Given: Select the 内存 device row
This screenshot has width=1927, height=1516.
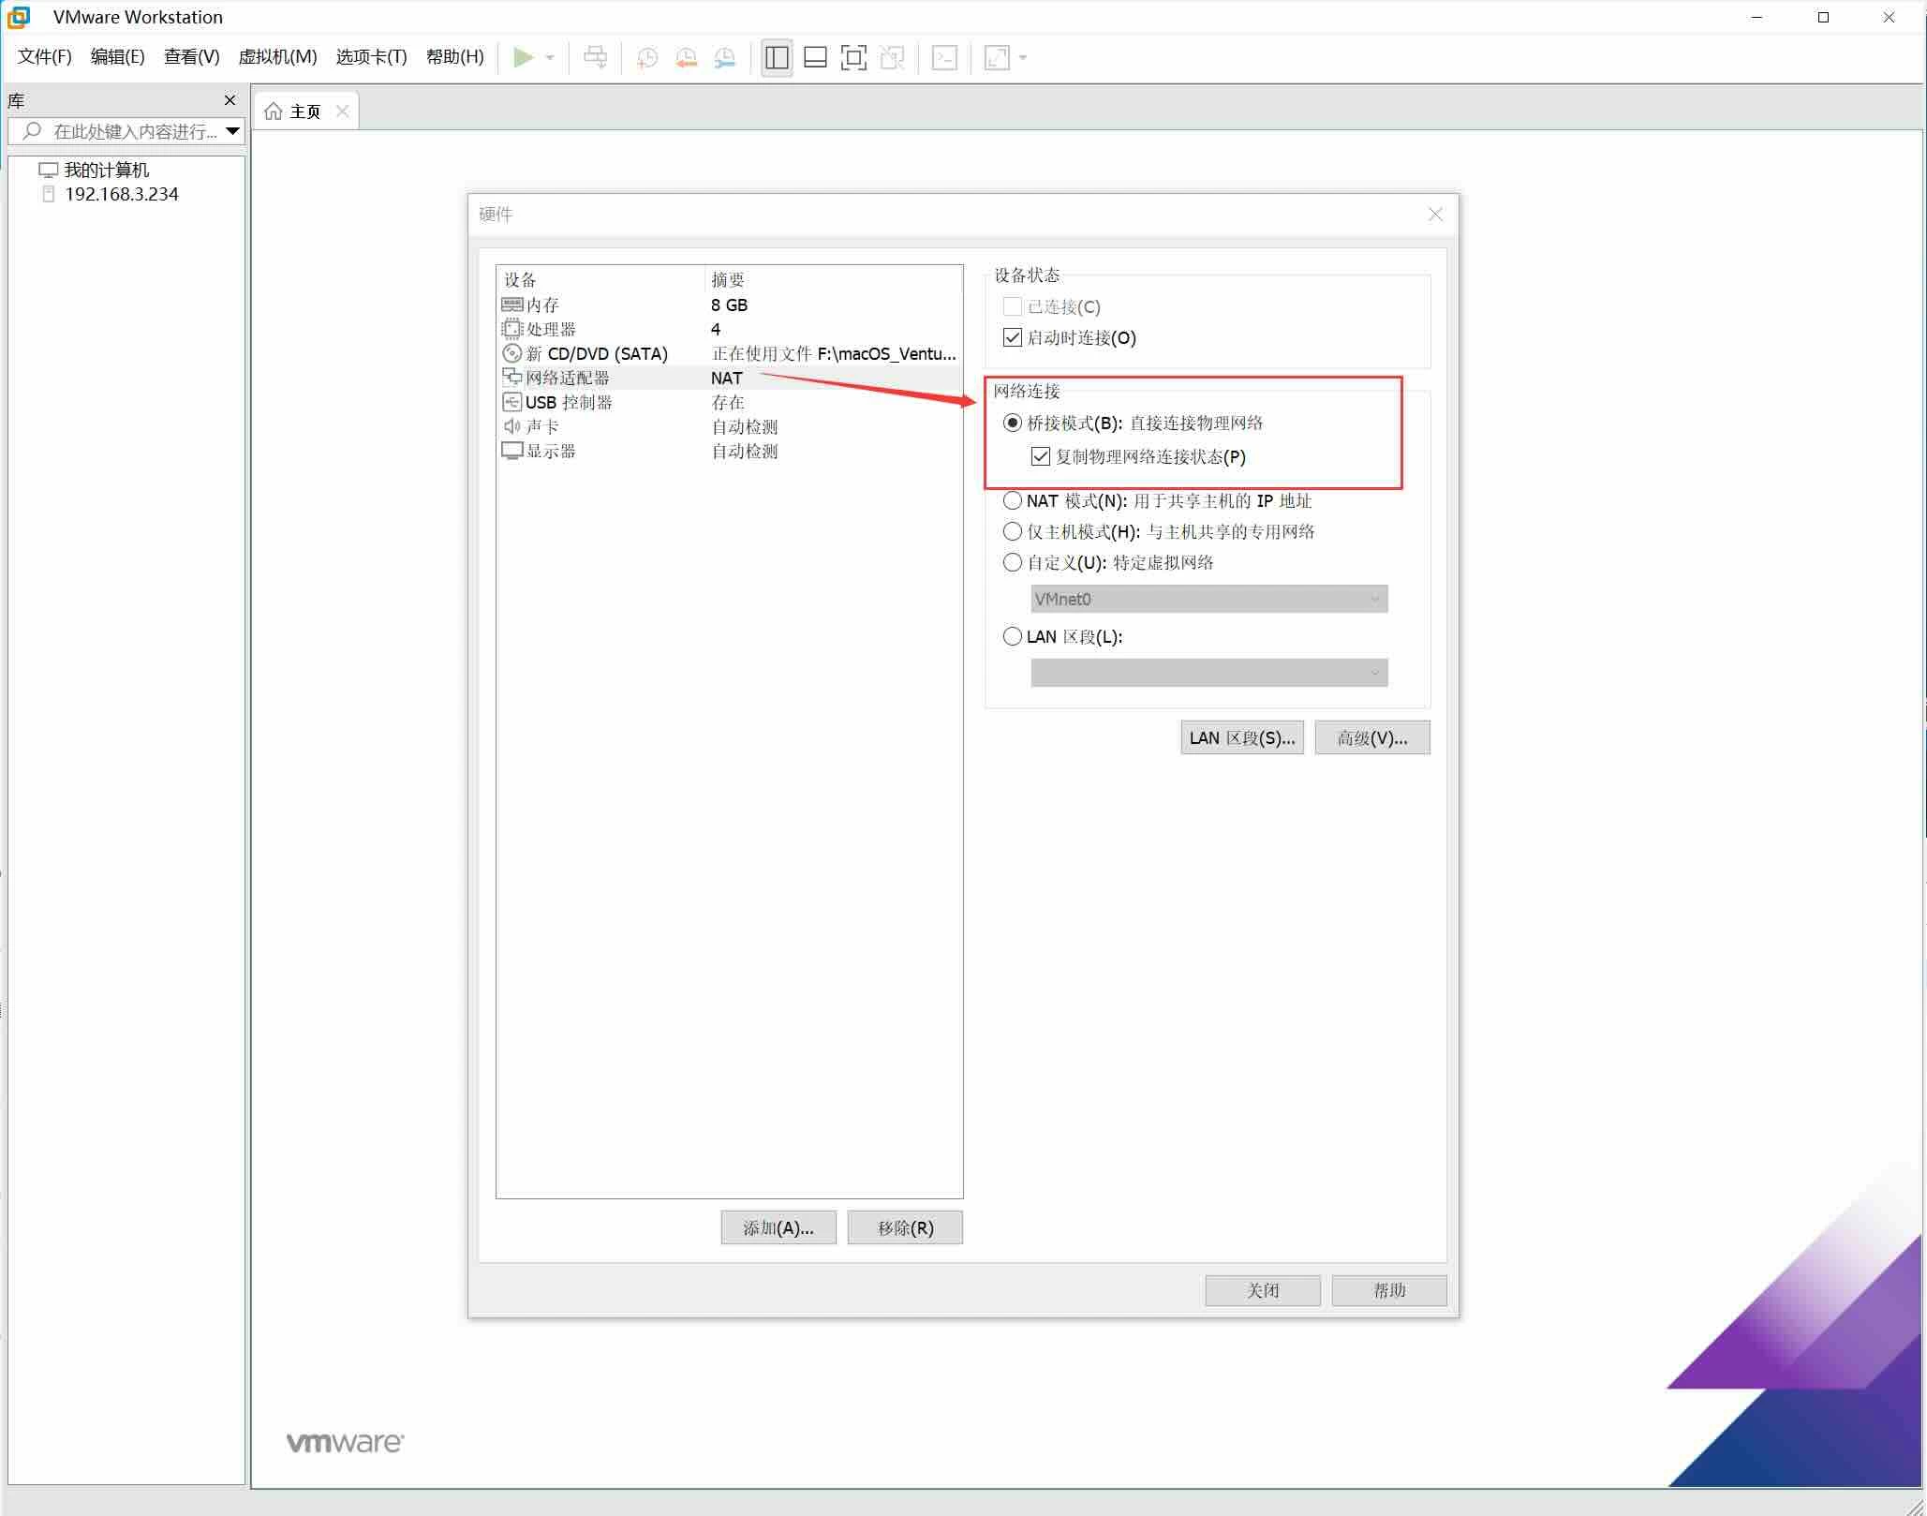Looking at the screenshot, I should point(729,305).
